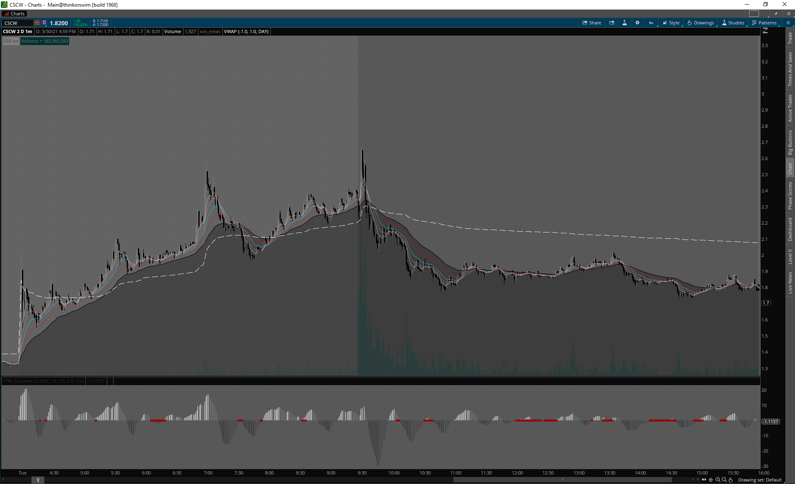Select the crosshair pan tool icon
This screenshot has width=795, height=484.
tap(711, 480)
